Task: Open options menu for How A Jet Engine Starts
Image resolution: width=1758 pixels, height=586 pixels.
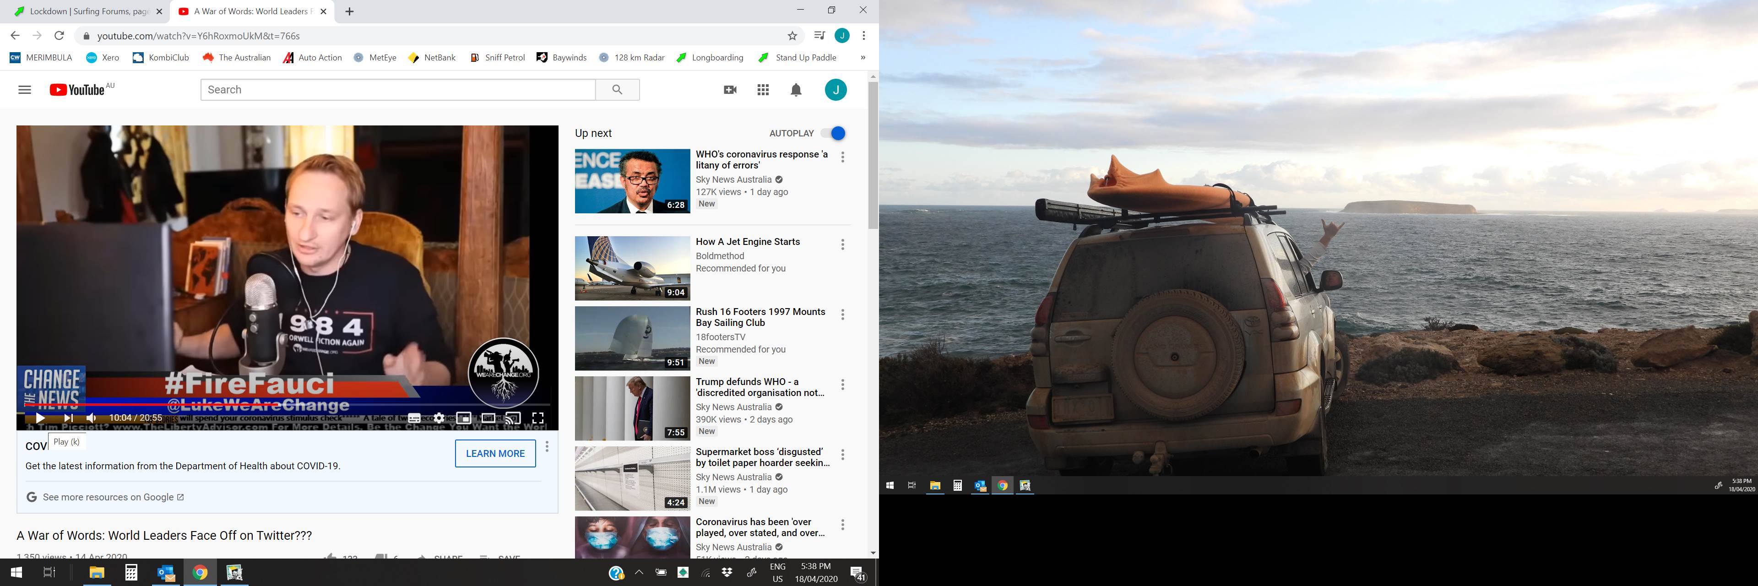Action: tap(843, 244)
